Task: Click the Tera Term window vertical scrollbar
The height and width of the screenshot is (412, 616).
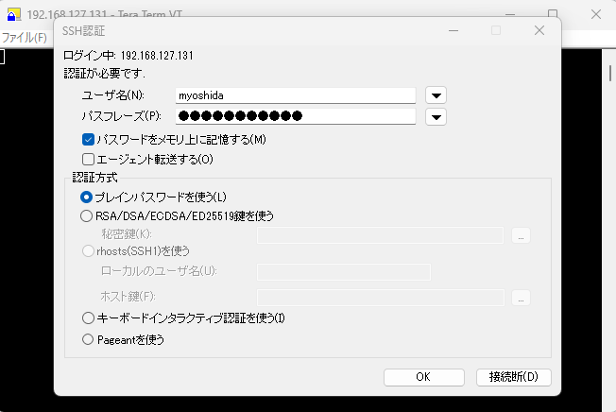Action: pyautogui.click(x=609, y=231)
